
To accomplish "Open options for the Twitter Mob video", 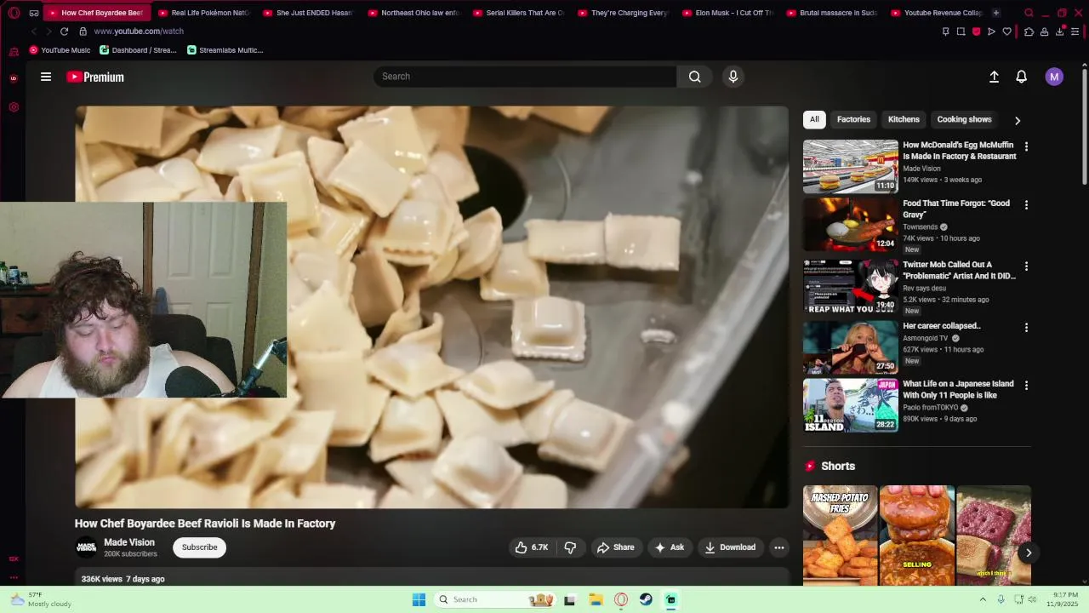I will click(x=1026, y=266).
